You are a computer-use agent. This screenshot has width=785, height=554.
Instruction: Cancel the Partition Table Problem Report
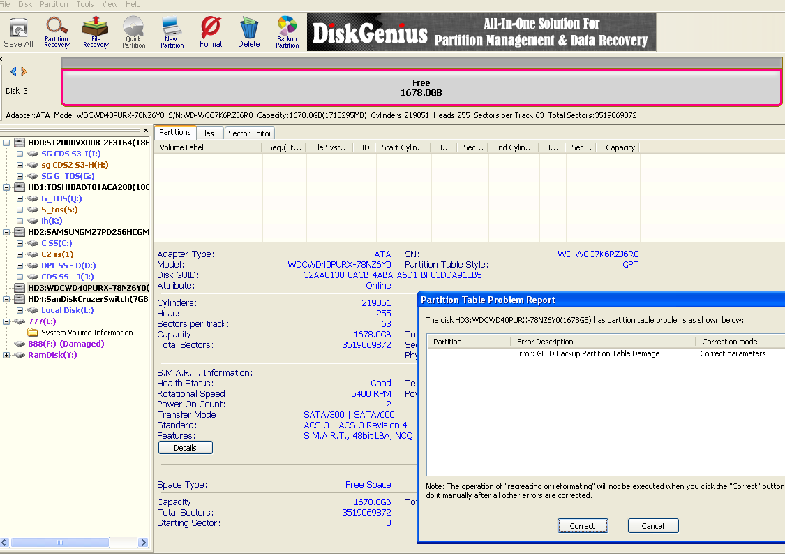(x=653, y=526)
